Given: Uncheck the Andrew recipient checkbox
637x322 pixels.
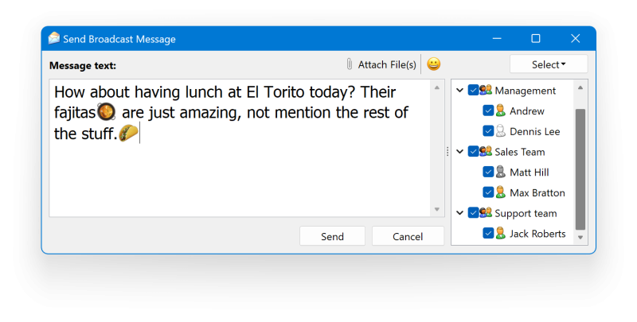Looking at the screenshot, I should [x=488, y=111].
